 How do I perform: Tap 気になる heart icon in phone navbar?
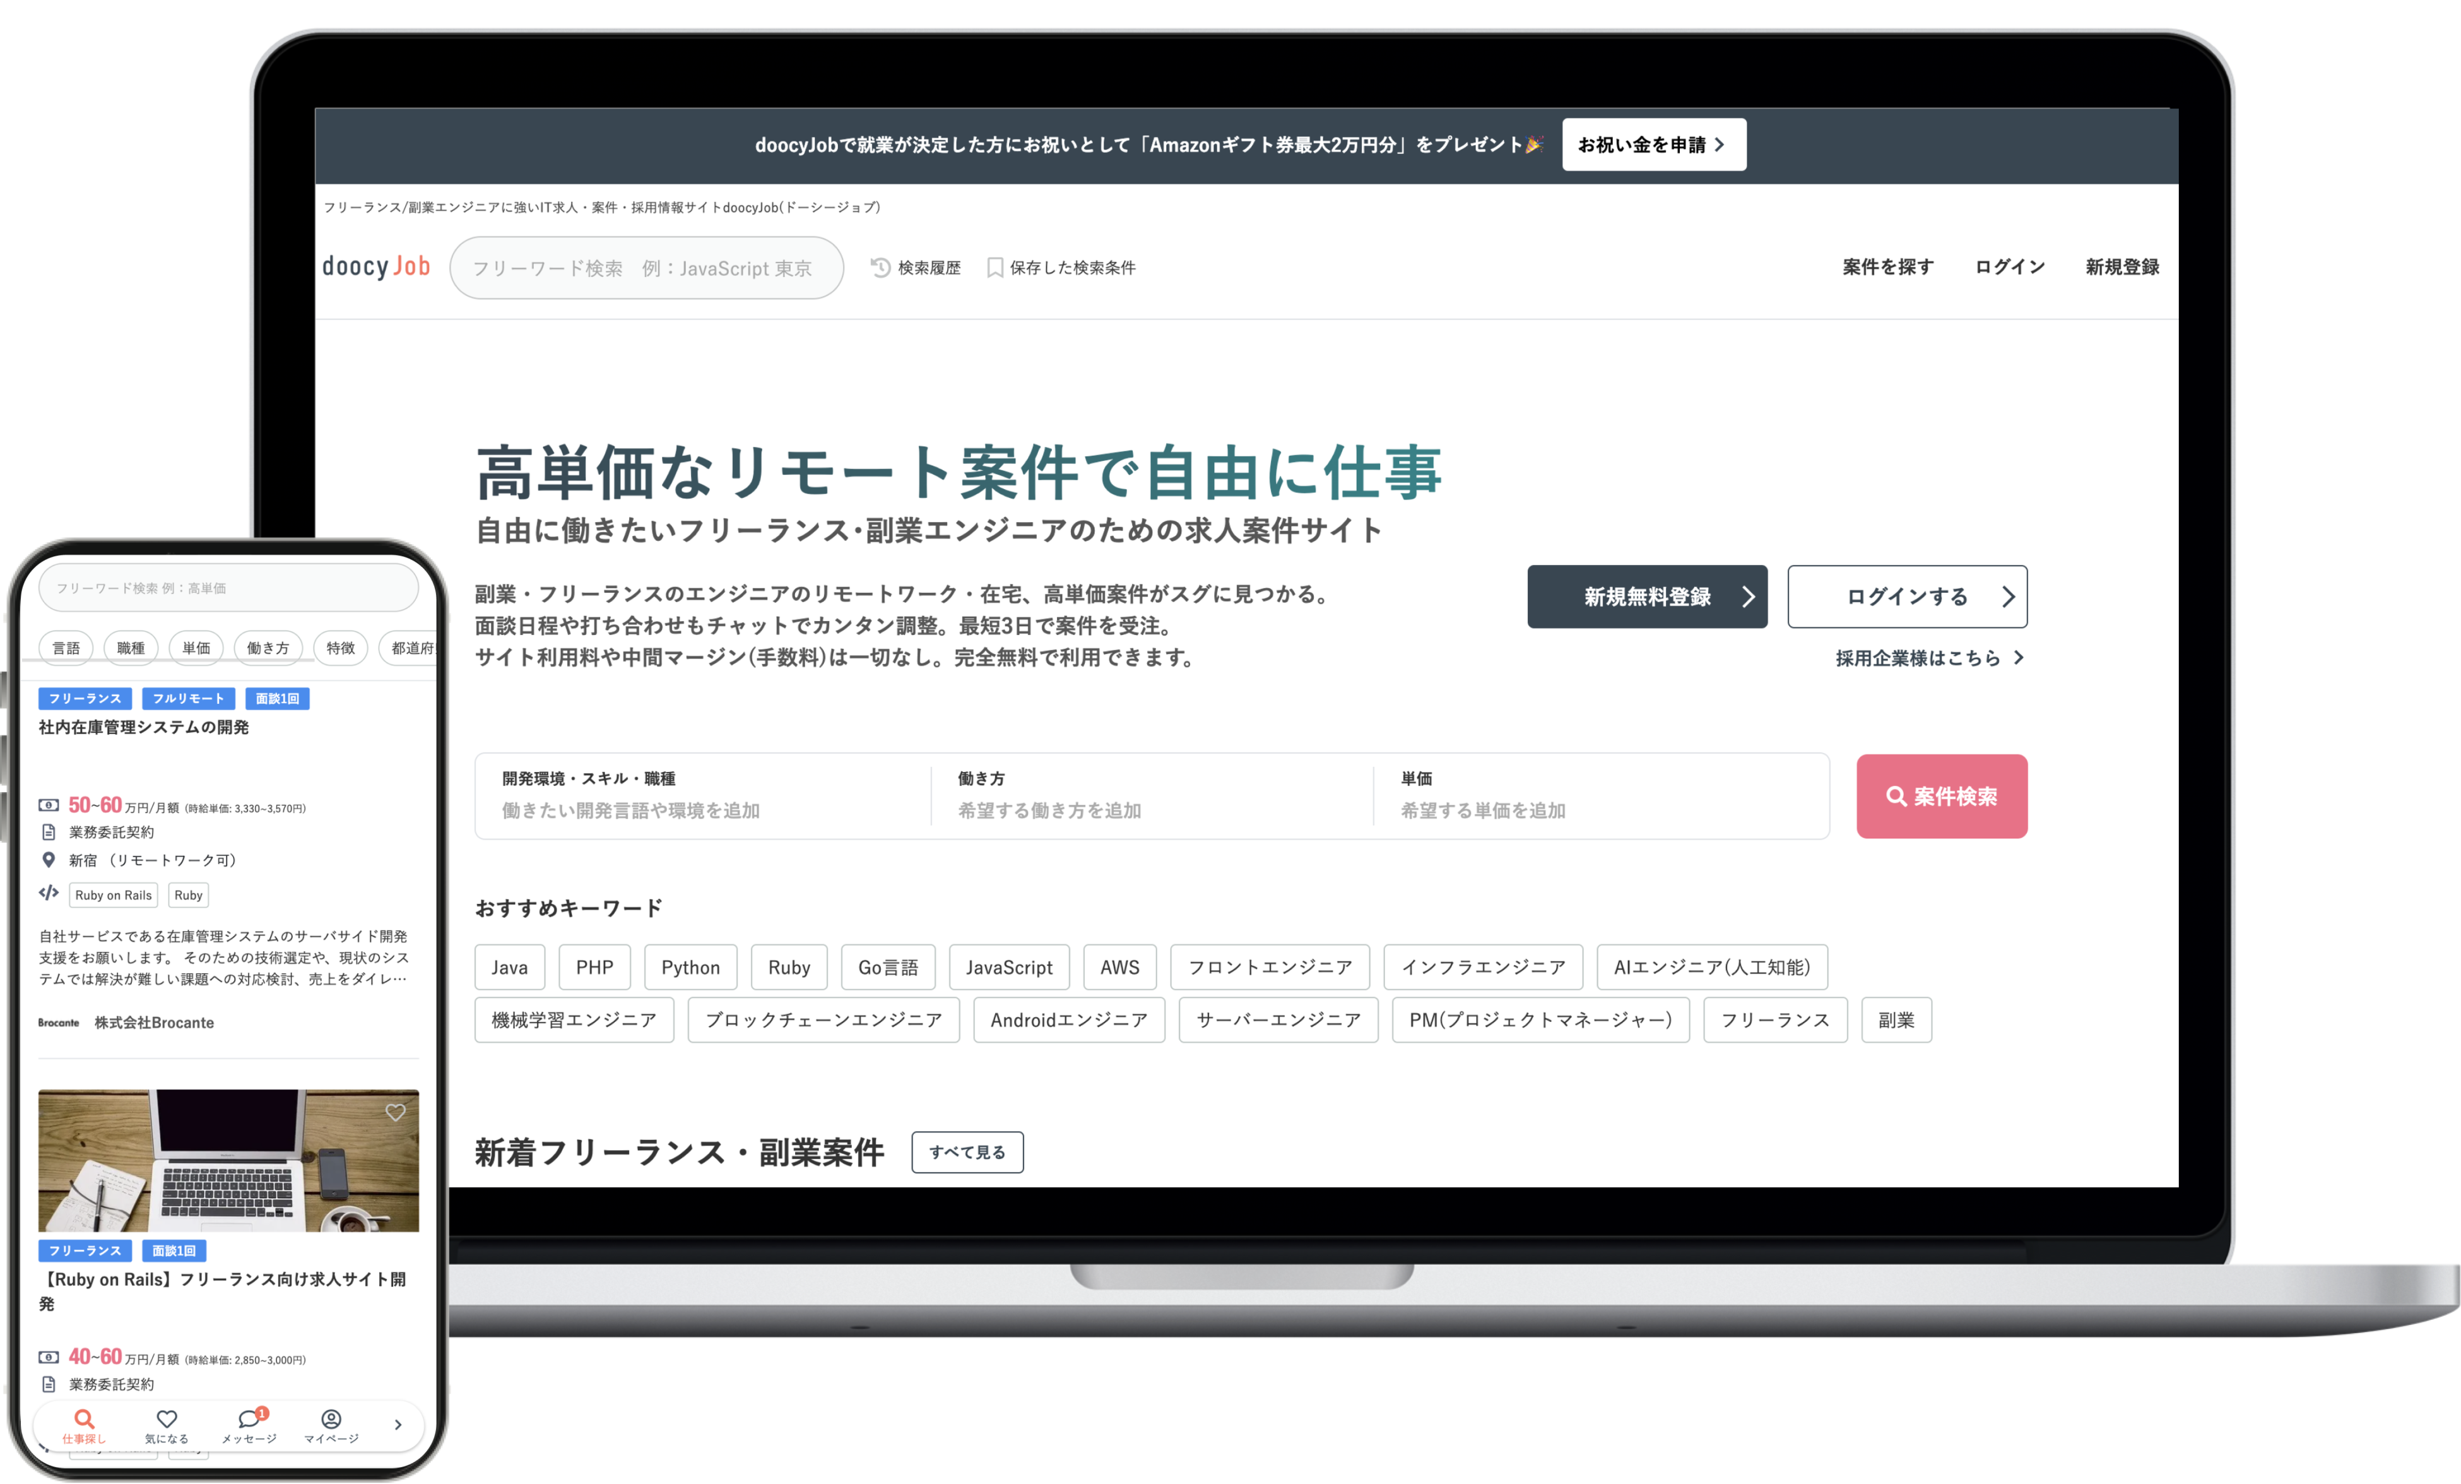point(167,1419)
